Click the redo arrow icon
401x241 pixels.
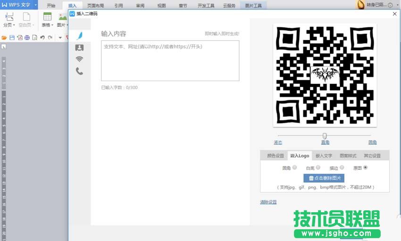tap(50, 38)
